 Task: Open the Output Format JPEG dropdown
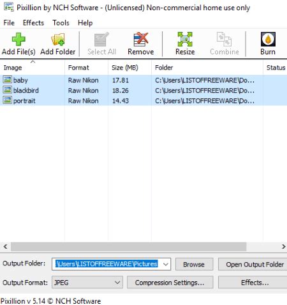coord(87,283)
